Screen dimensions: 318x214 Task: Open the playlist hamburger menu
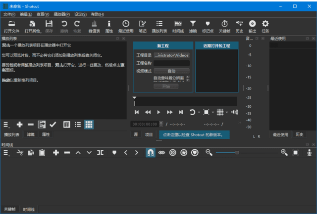tap(6, 125)
